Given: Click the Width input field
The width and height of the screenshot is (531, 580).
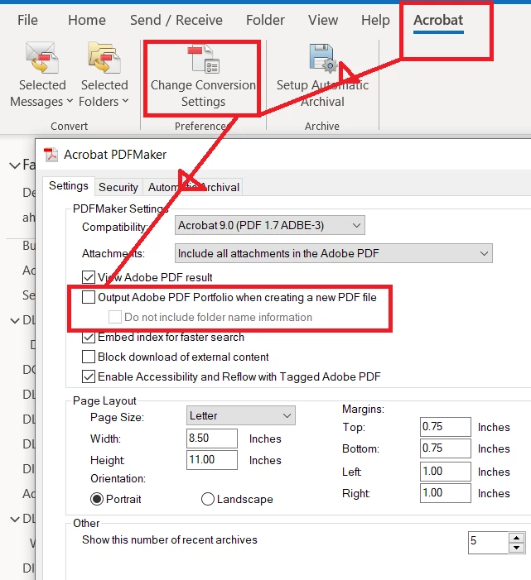Looking at the screenshot, I should [x=212, y=439].
